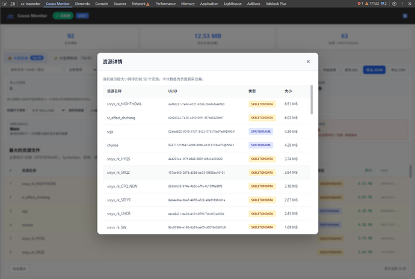Click the 6.51 MB size value
Viewport: 415px width, 279px height.
pyautogui.click(x=291, y=104)
